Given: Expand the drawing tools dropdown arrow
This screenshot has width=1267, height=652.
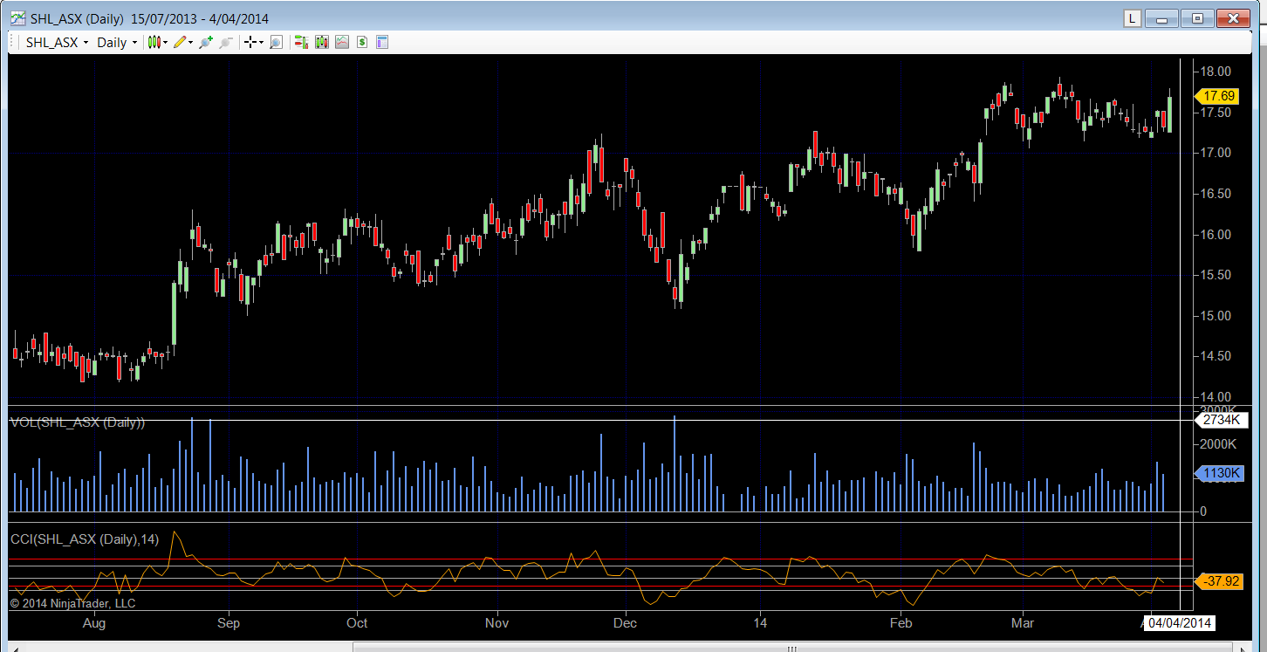Looking at the screenshot, I should pos(190,43).
